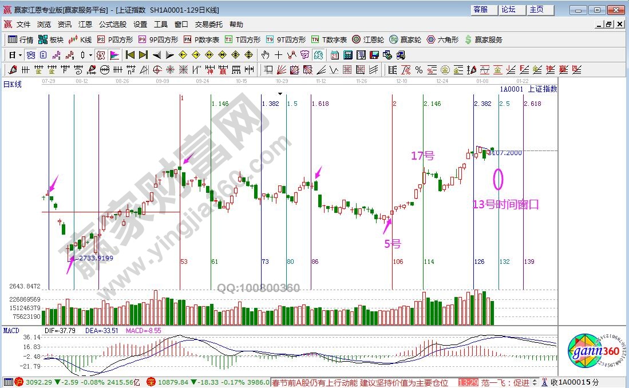Click the 客服 button in title bar
The width and height of the screenshot is (629, 388).
point(481,10)
